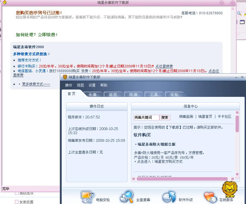Click 上次全盘查杀日期：无 text
Screen dimensions: 246x204
pyautogui.click(x=85, y=152)
